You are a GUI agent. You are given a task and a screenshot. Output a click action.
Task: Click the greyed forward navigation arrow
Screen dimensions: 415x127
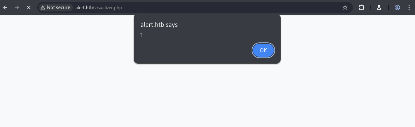17,7
